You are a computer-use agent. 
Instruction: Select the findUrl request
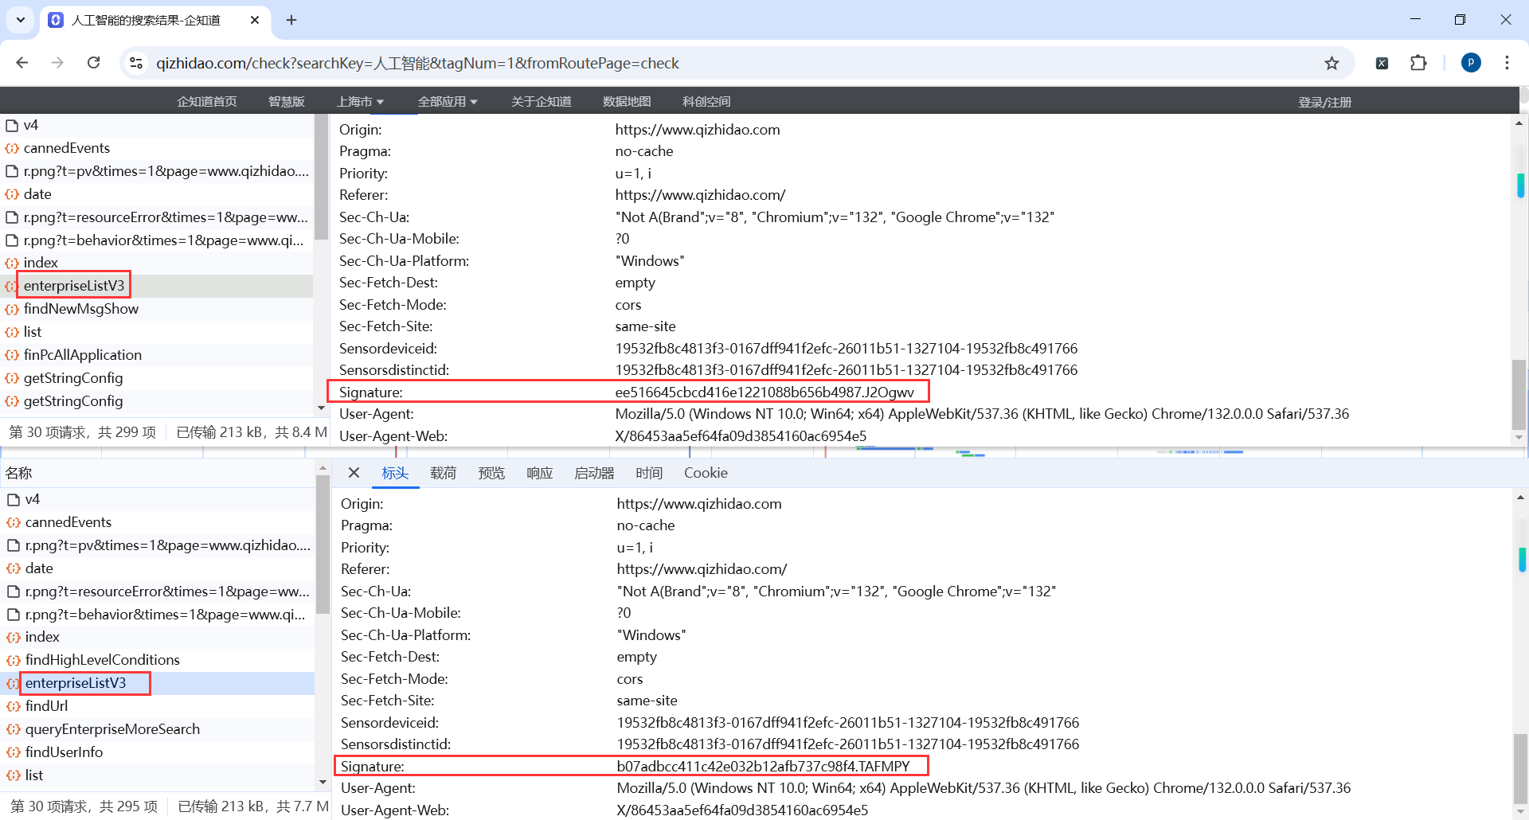46,706
